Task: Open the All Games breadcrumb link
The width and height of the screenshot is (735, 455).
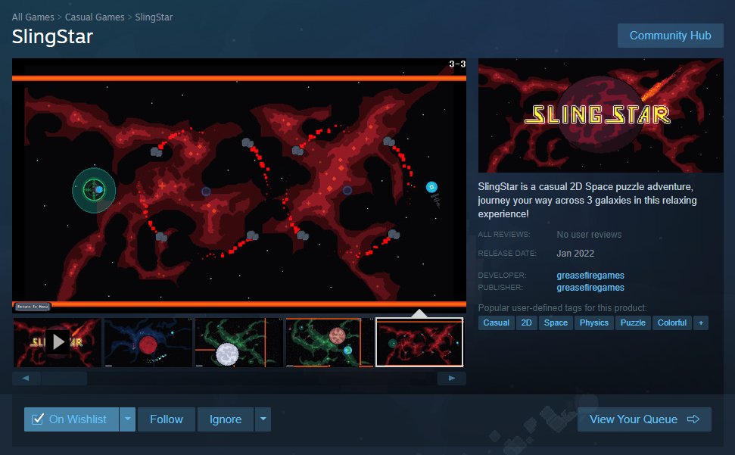Action: [x=33, y=17]
